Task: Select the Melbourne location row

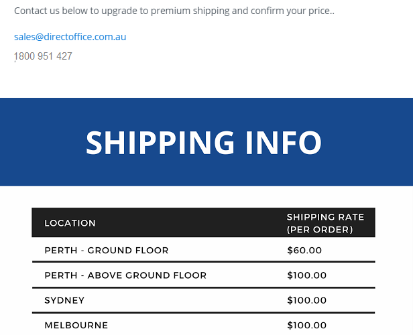Action: (204, 324)
